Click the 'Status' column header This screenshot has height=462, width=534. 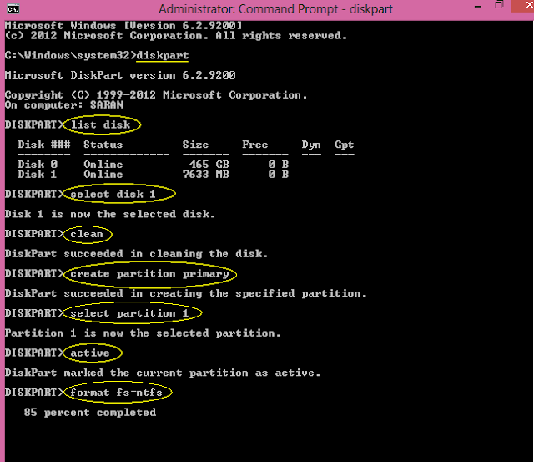(103, 145)
